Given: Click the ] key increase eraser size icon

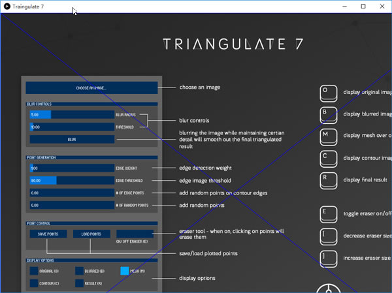Looking at the screenshot, I should coord(328,258).
